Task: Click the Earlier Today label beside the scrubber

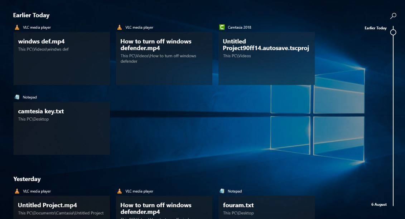Action: 376,28
